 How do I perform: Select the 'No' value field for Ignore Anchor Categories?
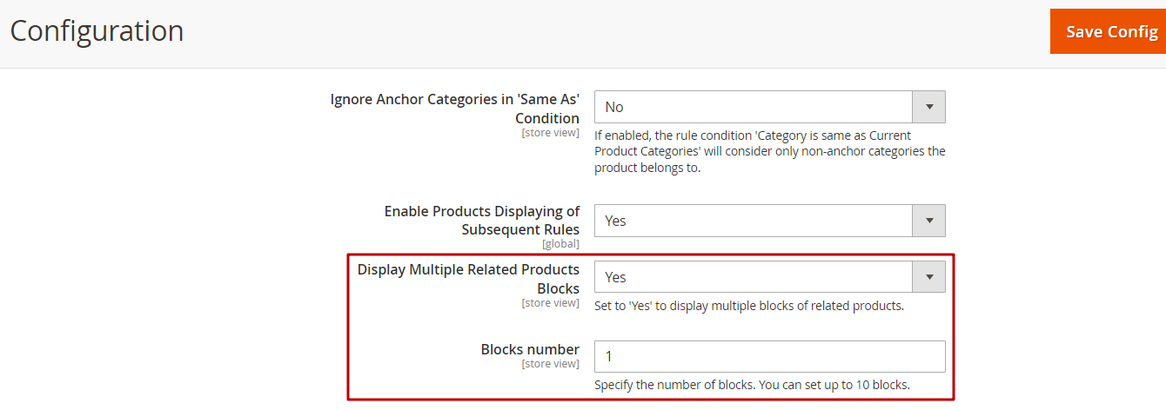click(769, 107)
